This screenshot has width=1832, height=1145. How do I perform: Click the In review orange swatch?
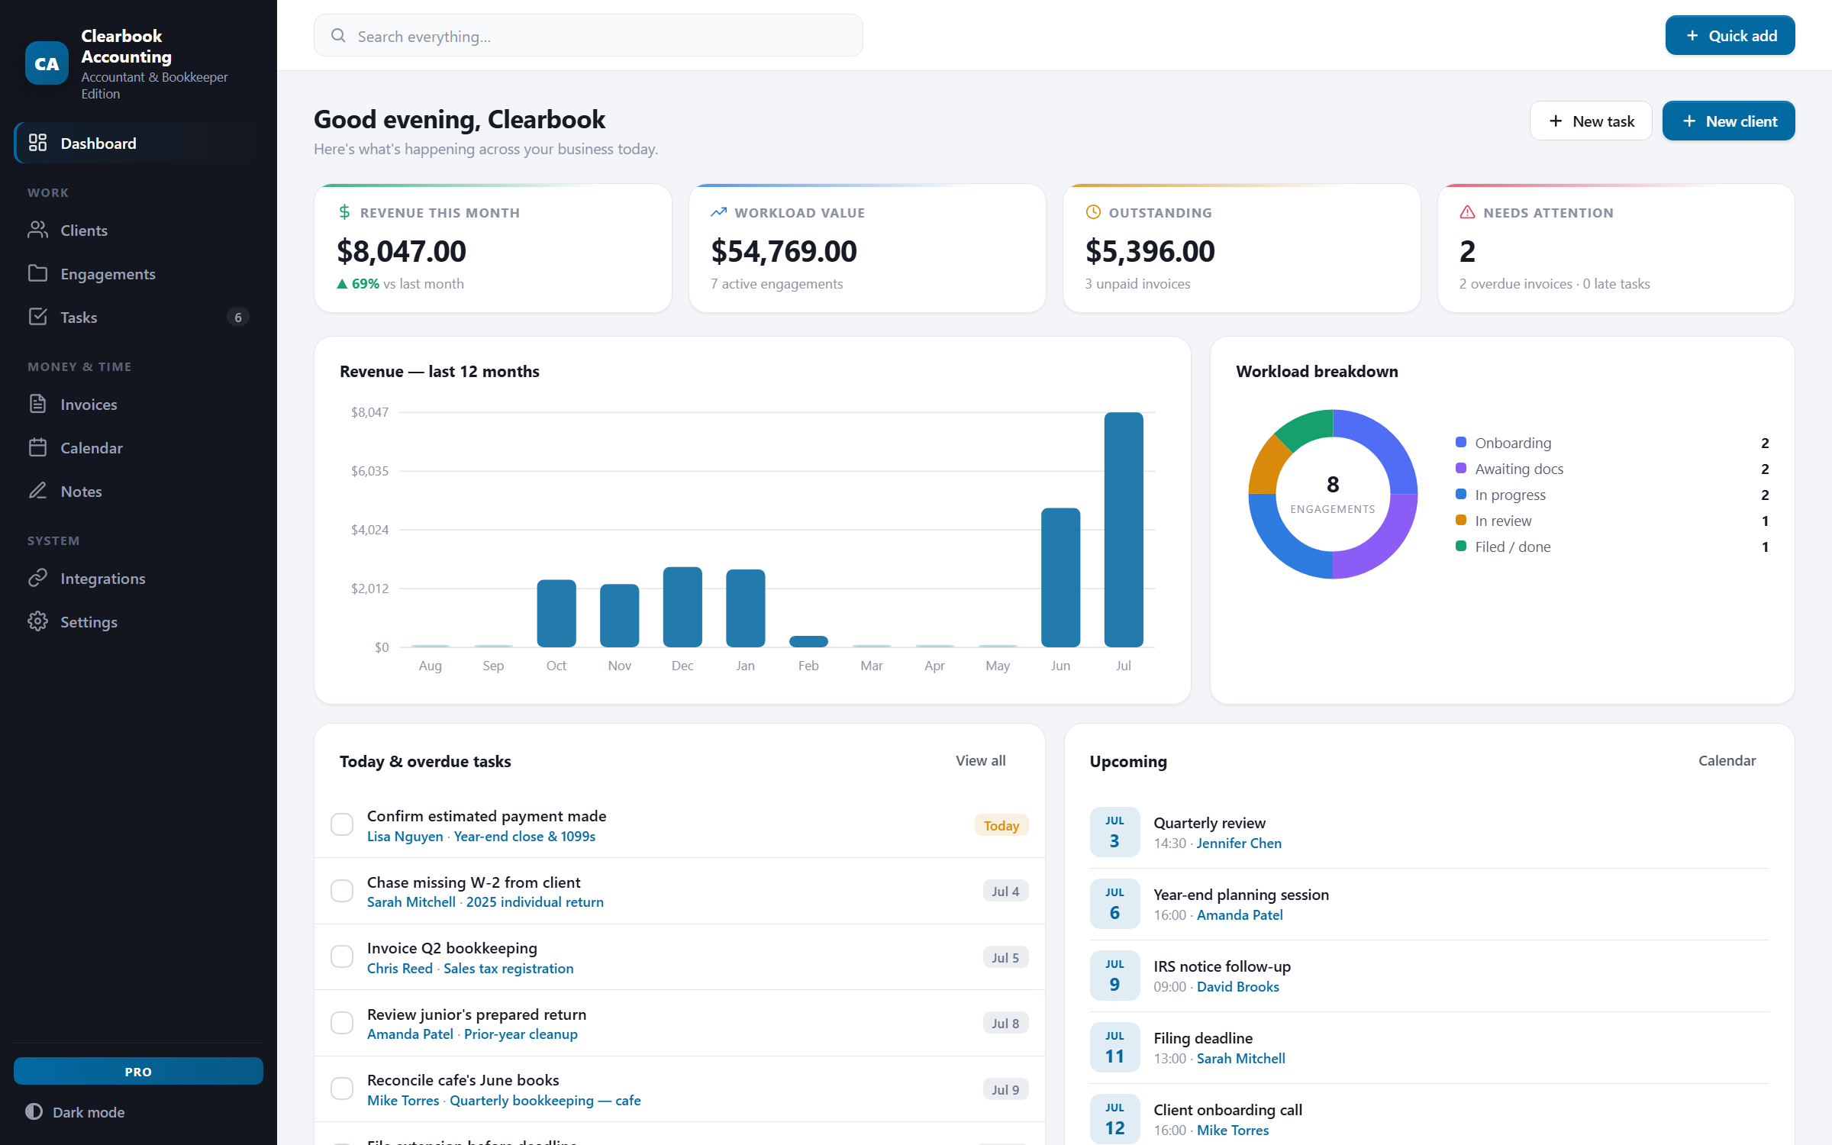(1461, 520)
